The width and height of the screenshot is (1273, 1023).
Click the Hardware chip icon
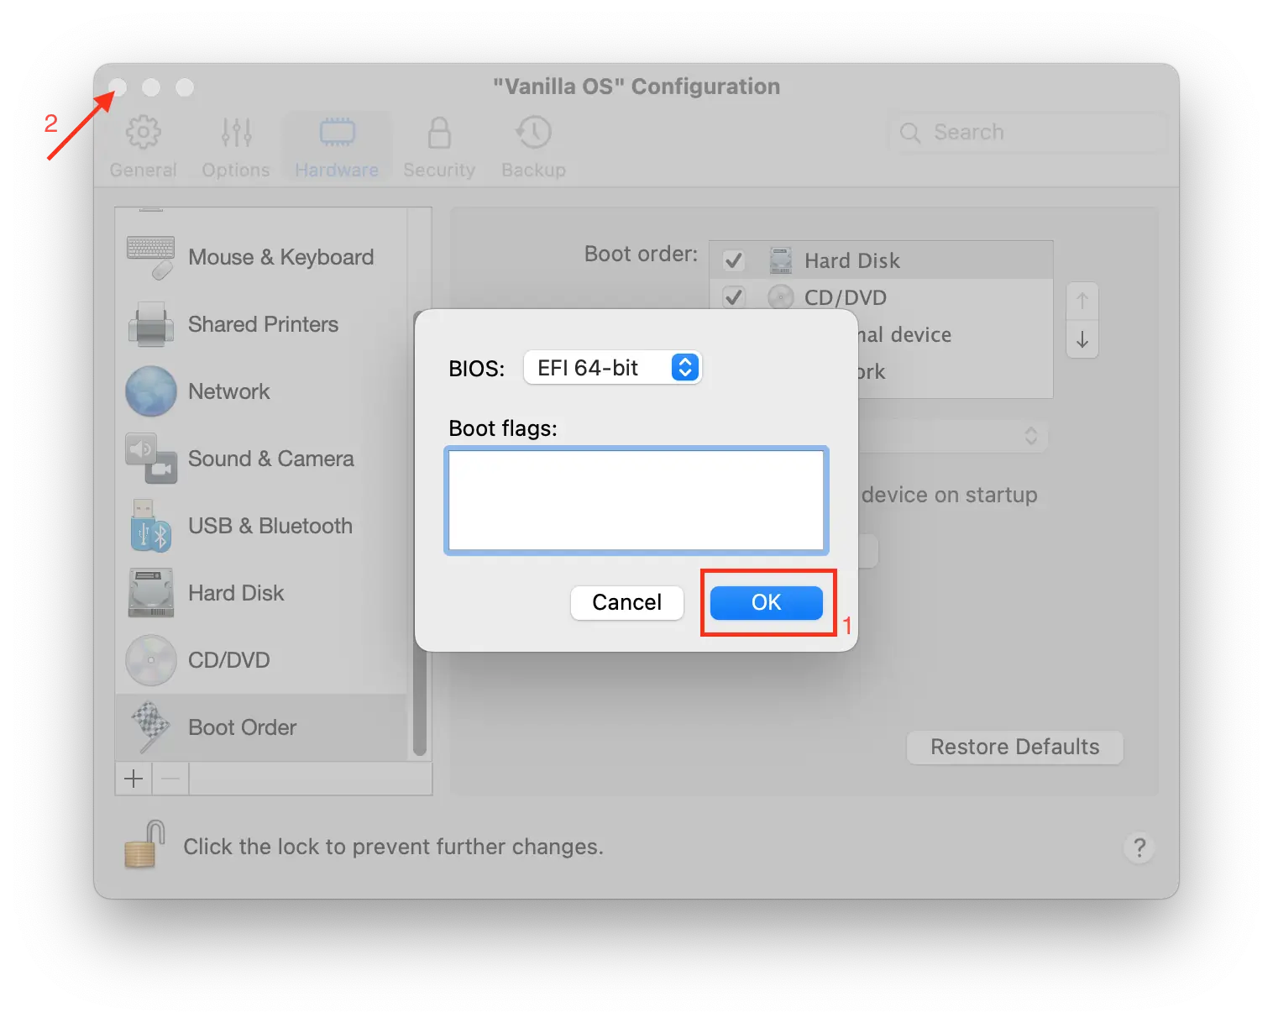click(338, 132)
